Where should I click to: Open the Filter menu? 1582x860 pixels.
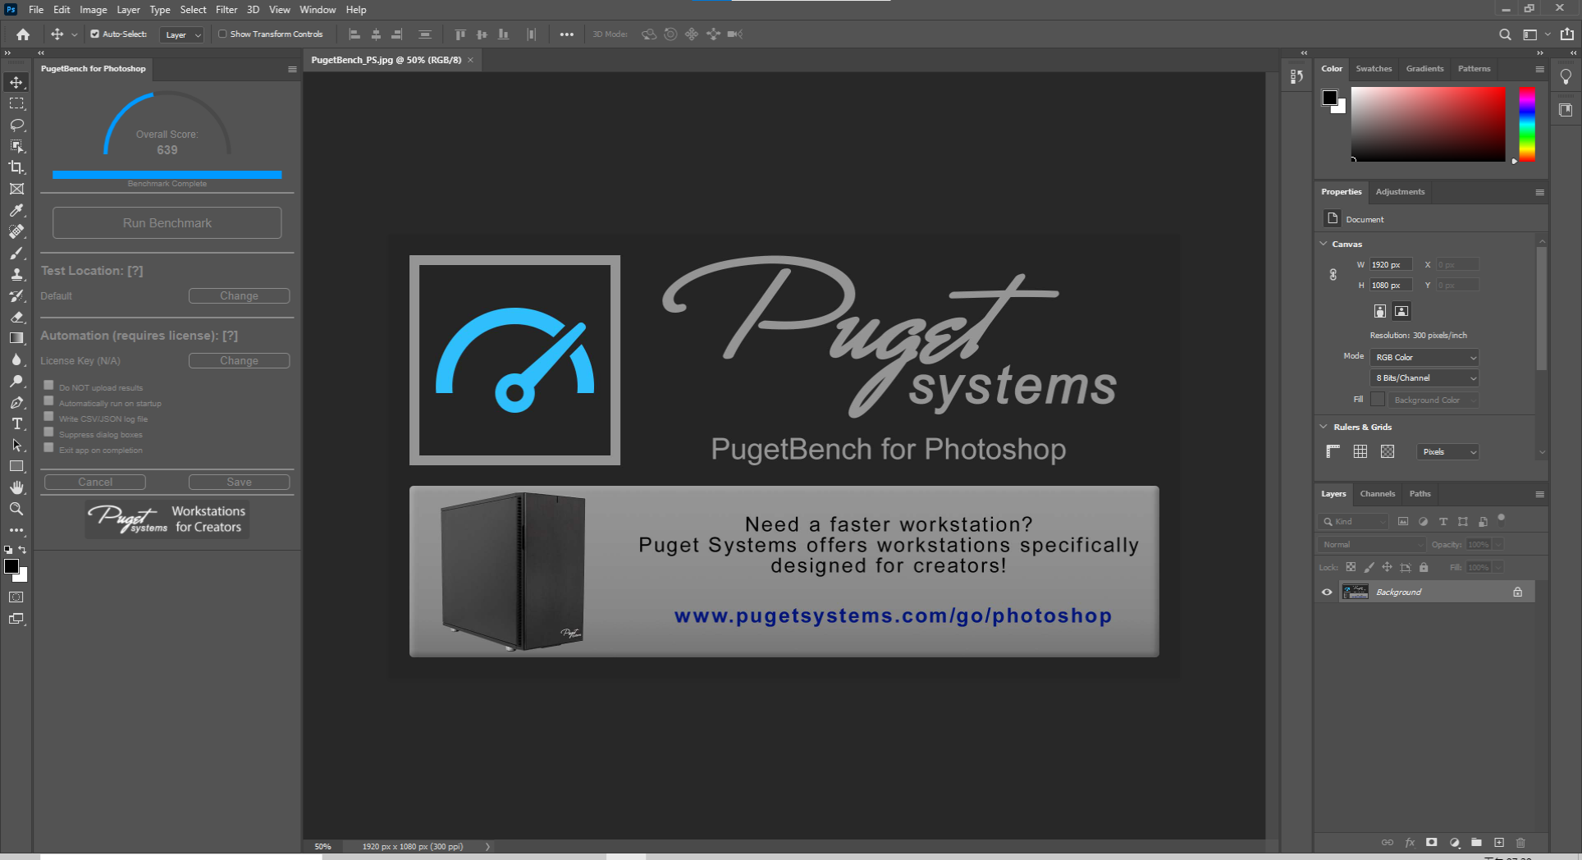226,10
